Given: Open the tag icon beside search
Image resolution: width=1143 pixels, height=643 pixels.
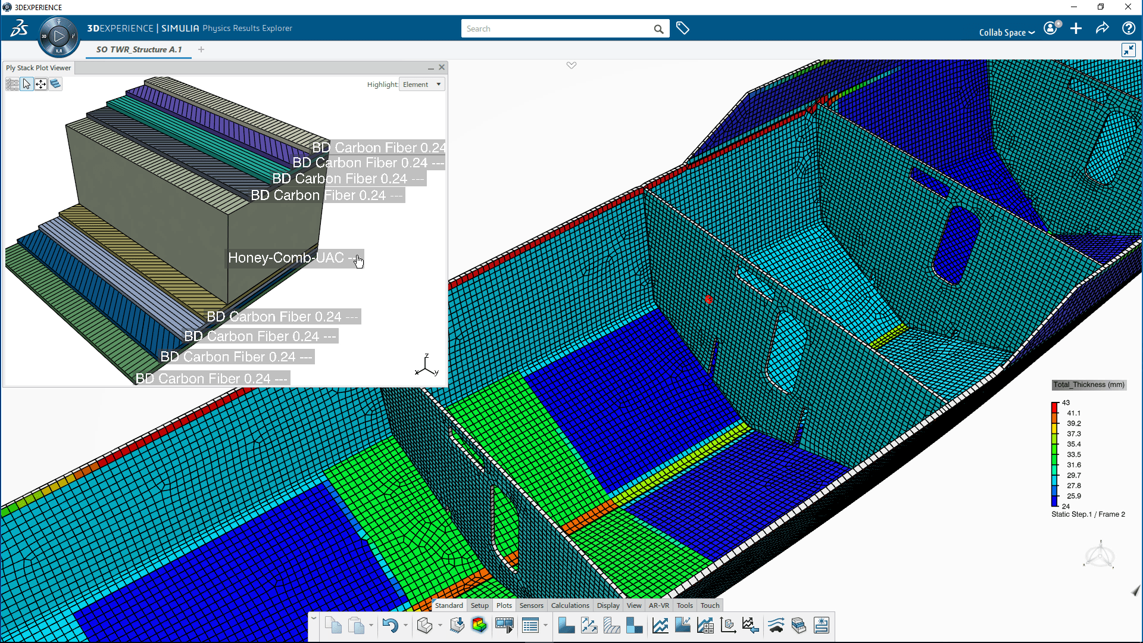Looking at the screenshot, I should coord(683,29).
